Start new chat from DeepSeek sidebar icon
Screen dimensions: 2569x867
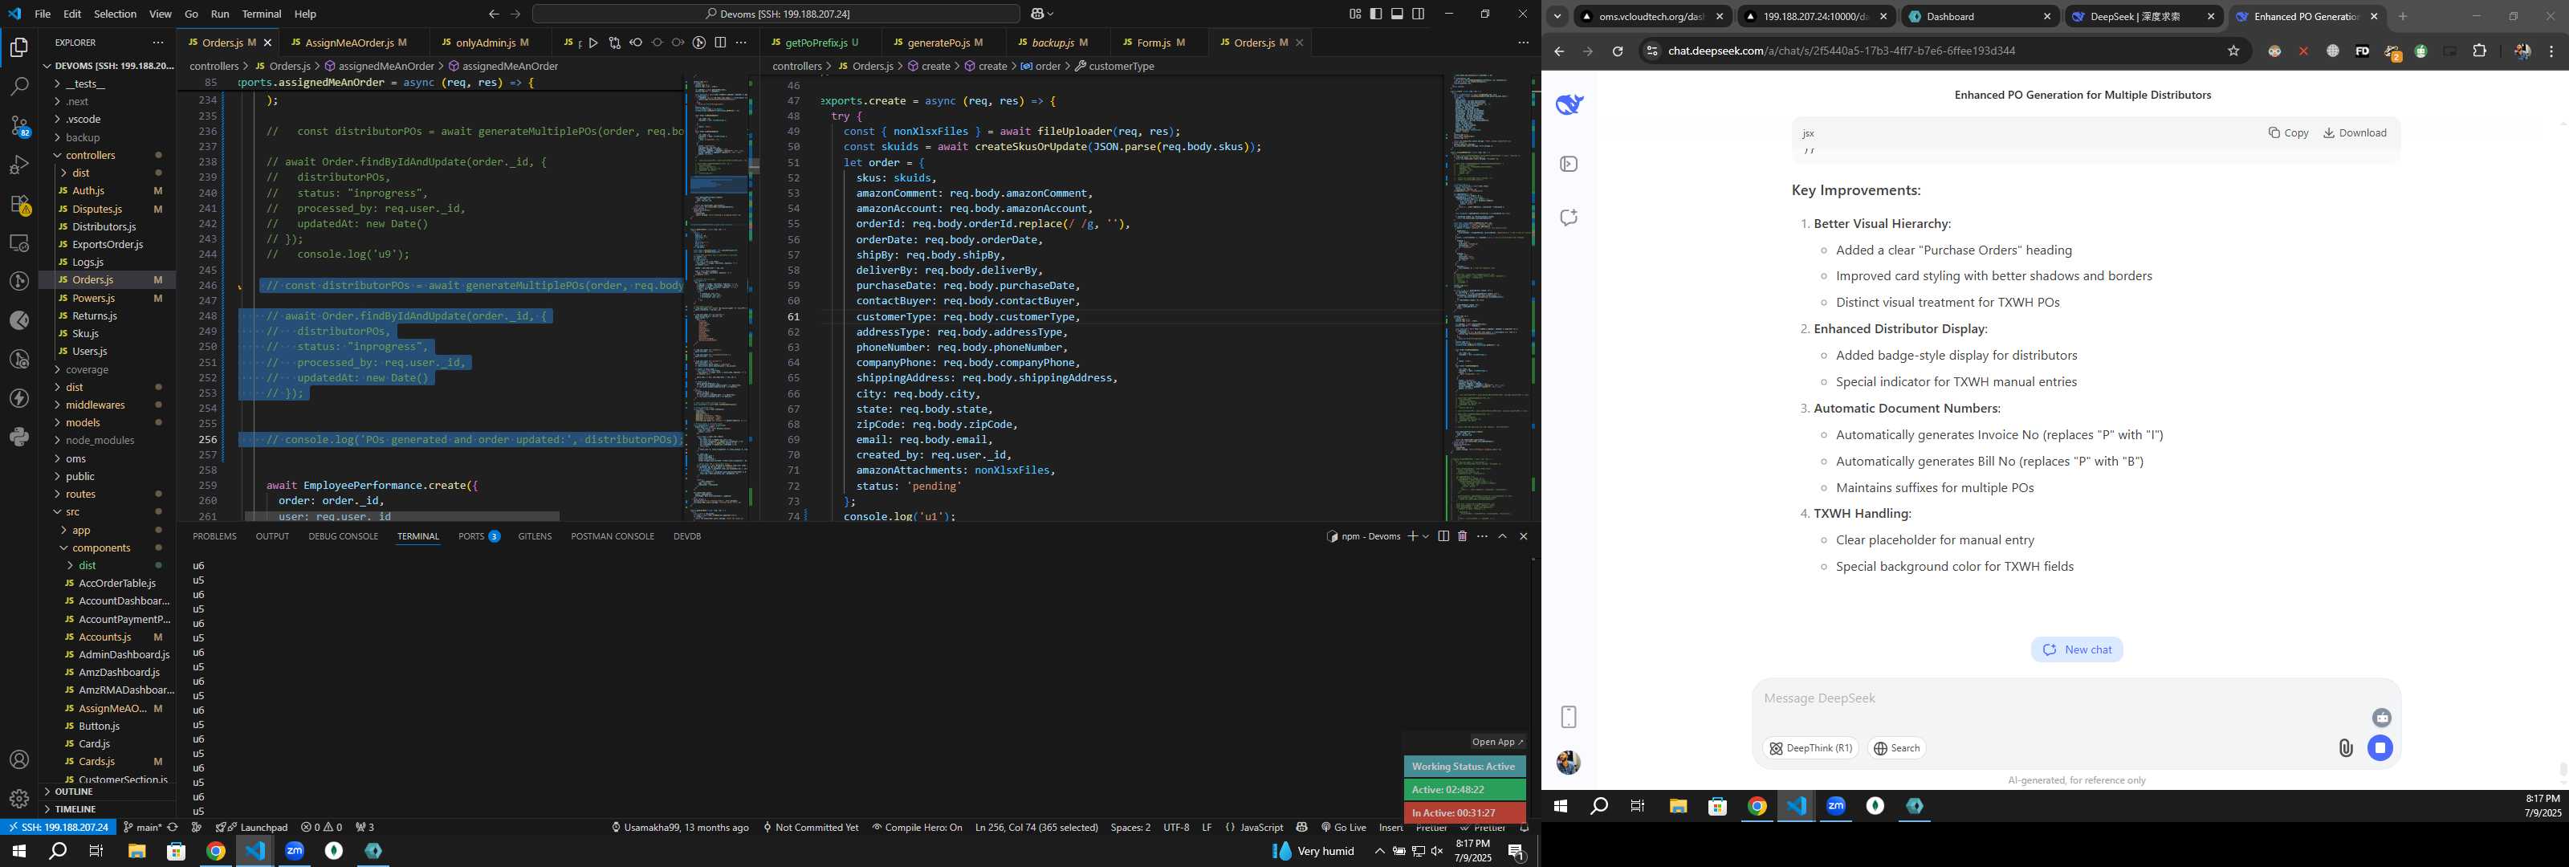pyautogui.click(x=1569, y=218)
